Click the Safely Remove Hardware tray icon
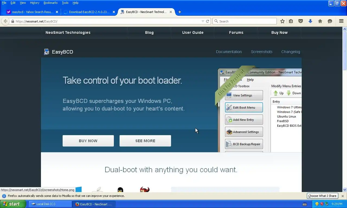The height and width of the screenshot is (208, 347). pos(327,204)
